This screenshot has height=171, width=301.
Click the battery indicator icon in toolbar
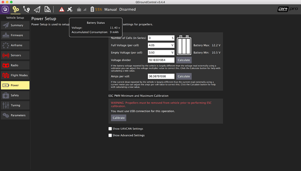pos(92,9)
